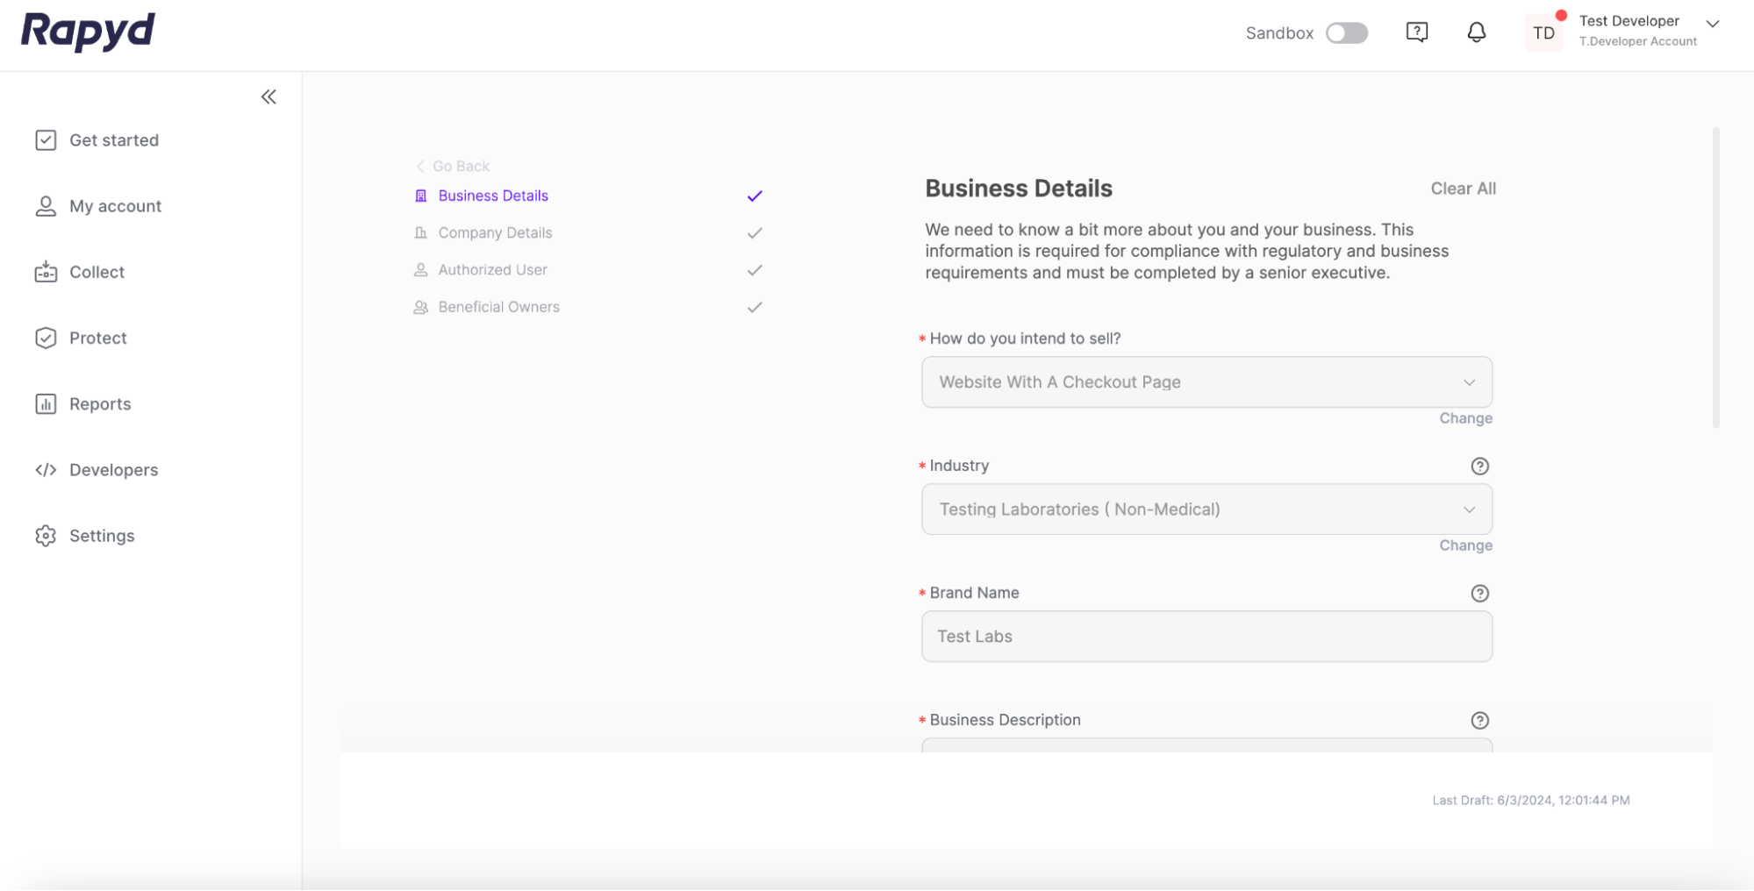Screen dimensions: 1754x891
Task: Toggle the Sandbox switch
Action: (x=1346, y=33)
